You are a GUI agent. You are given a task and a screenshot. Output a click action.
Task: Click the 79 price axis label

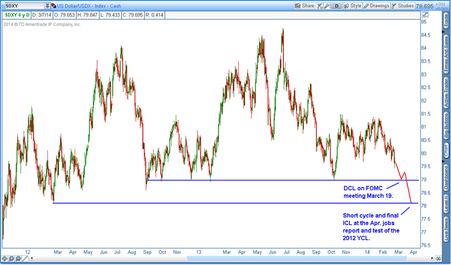pyautogui.click(x=424, y=179)
